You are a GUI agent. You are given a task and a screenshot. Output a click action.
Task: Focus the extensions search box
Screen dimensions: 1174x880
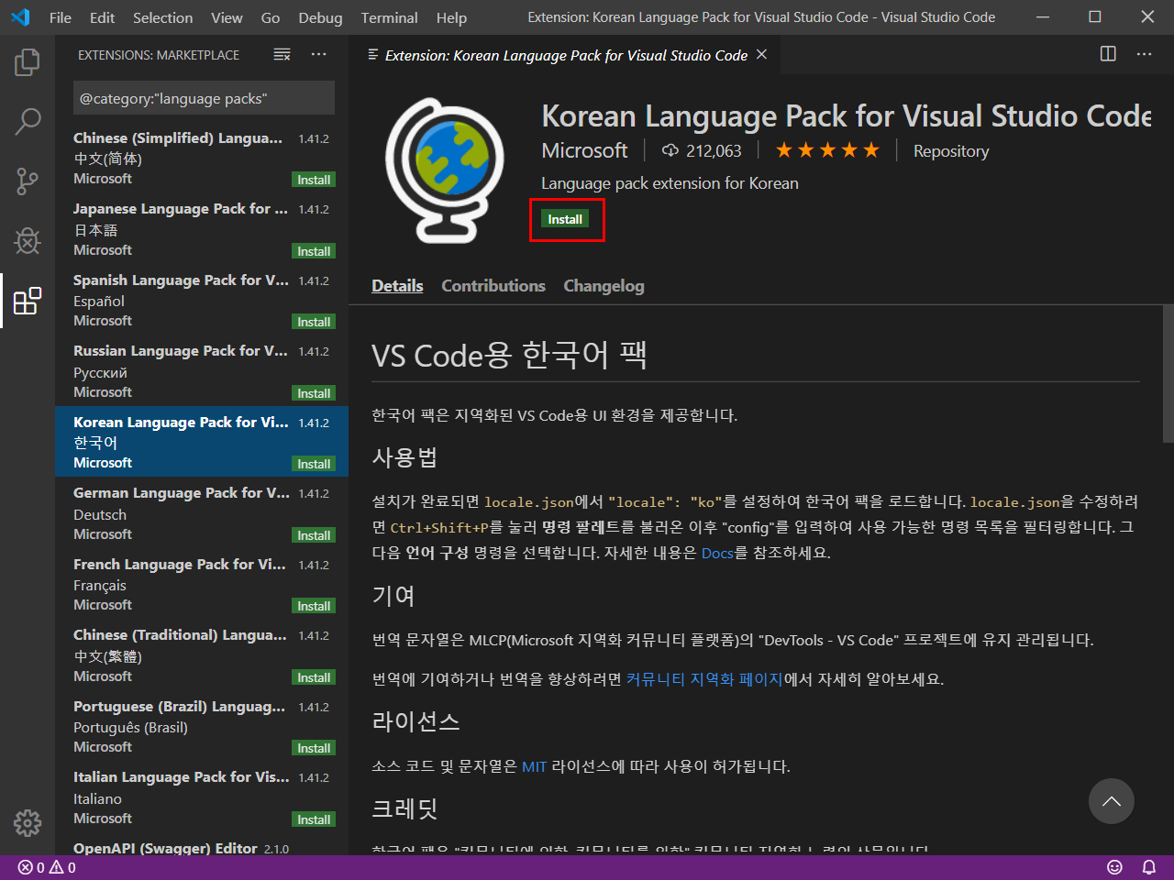coord(204,98)
